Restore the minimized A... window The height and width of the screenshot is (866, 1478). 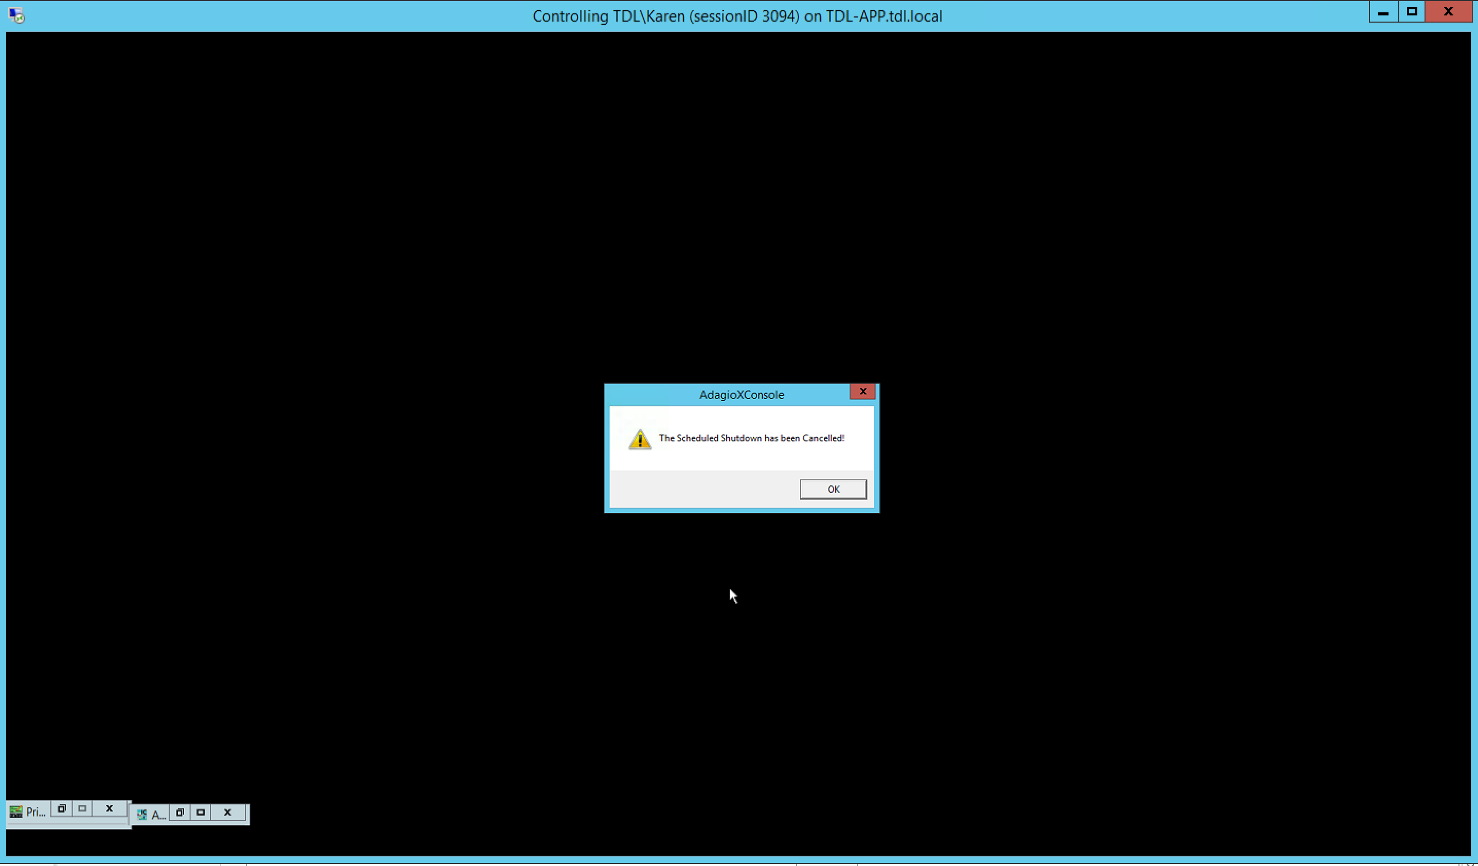(180, 813)
